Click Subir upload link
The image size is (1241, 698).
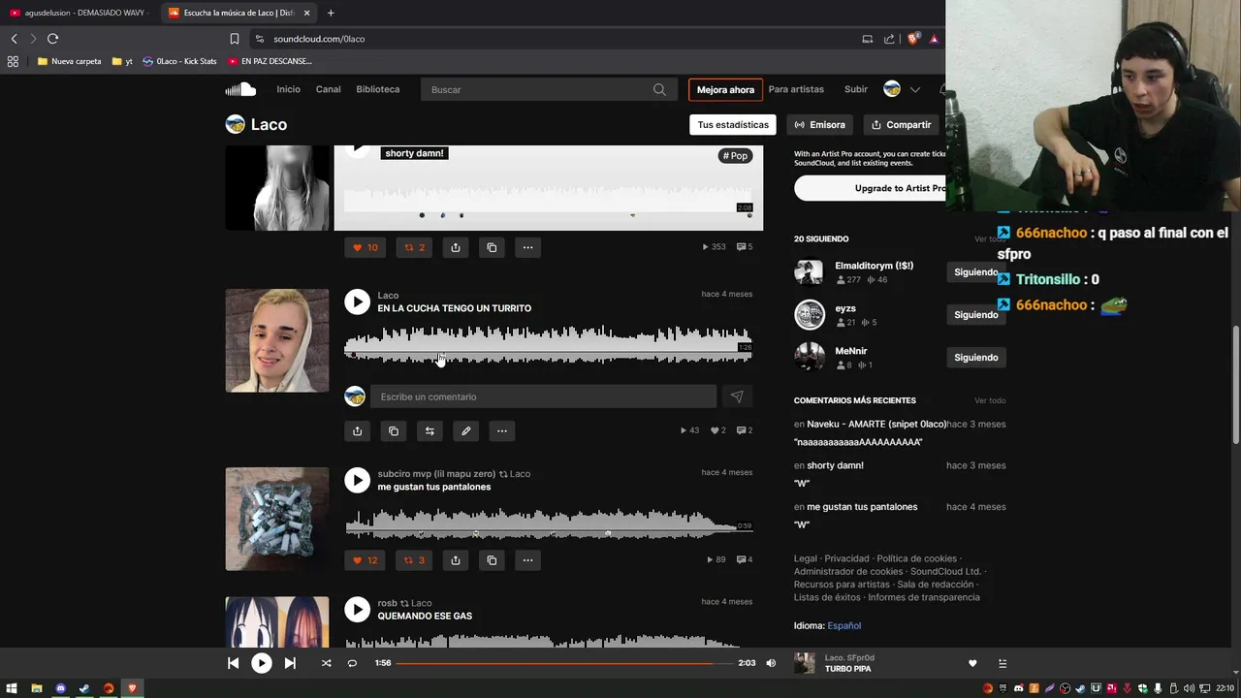click(856, 89)
